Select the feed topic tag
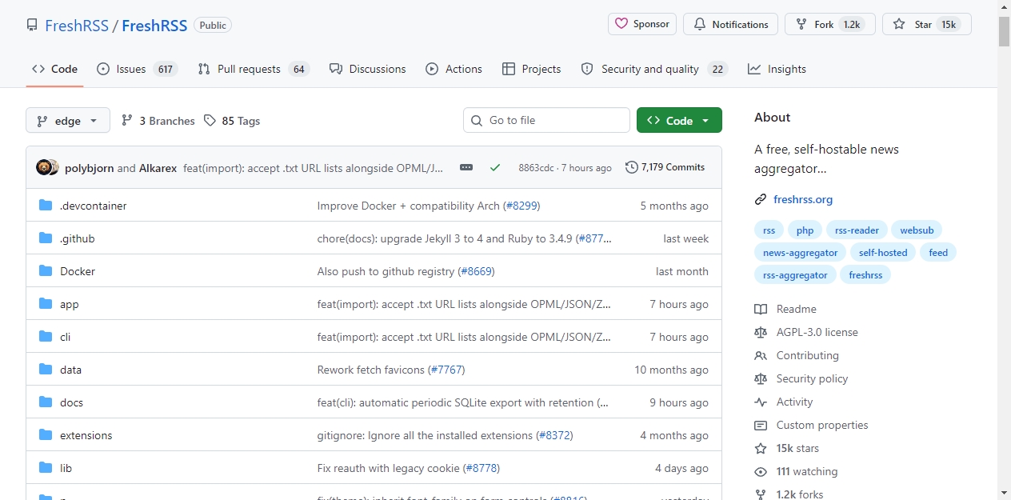The height and width of the screenshot is (500, 1011). tap(938, 253)
